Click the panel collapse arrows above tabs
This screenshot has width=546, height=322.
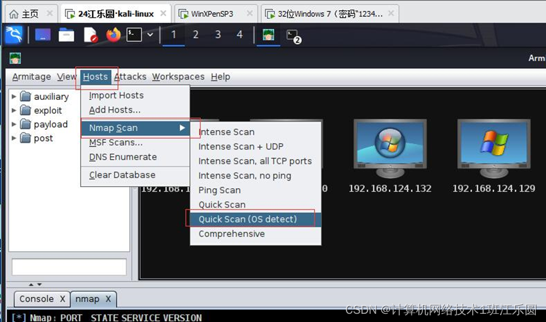(x=35, y=285)
